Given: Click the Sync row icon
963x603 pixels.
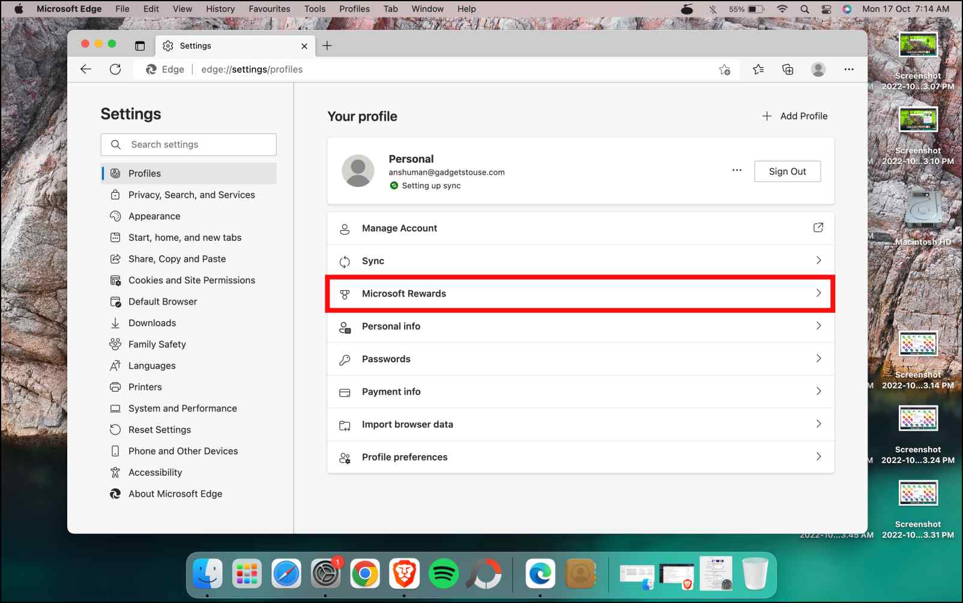Looking at the screenshot, I should (345, 261).
